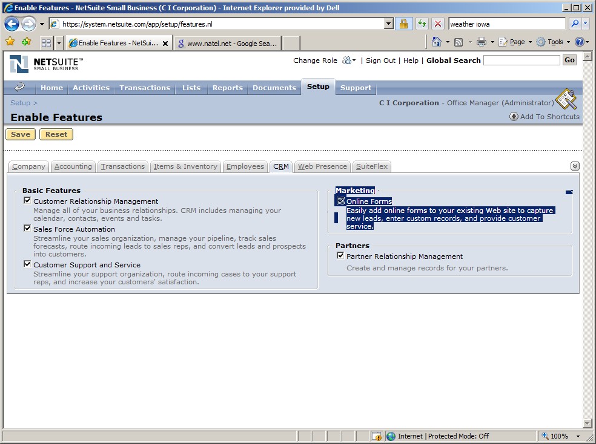Open the NetSuite Help link
The width and height of the screenshot is (596, 444).
coord(411,60)
